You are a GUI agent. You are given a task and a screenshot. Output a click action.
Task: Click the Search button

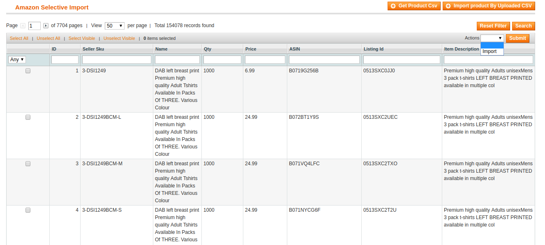point(523,26)
